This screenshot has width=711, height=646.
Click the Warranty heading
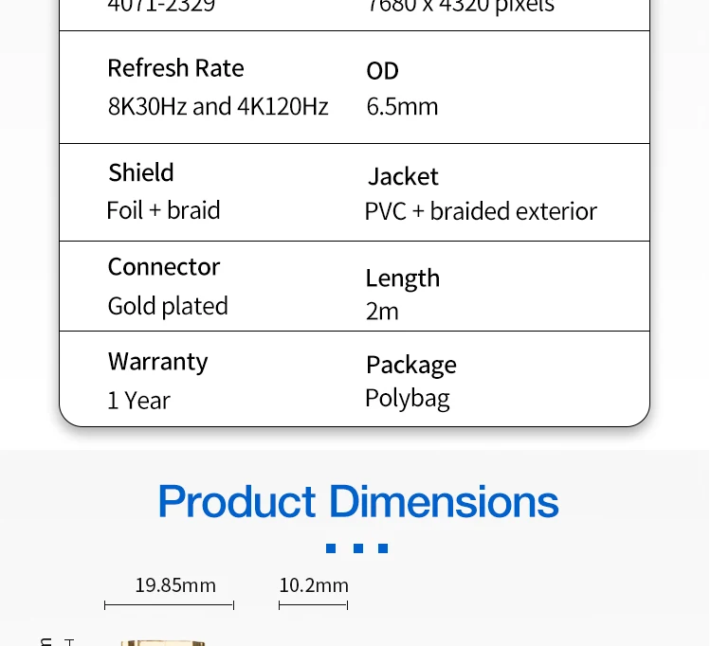pyautogui.click(x=157, y=362)
